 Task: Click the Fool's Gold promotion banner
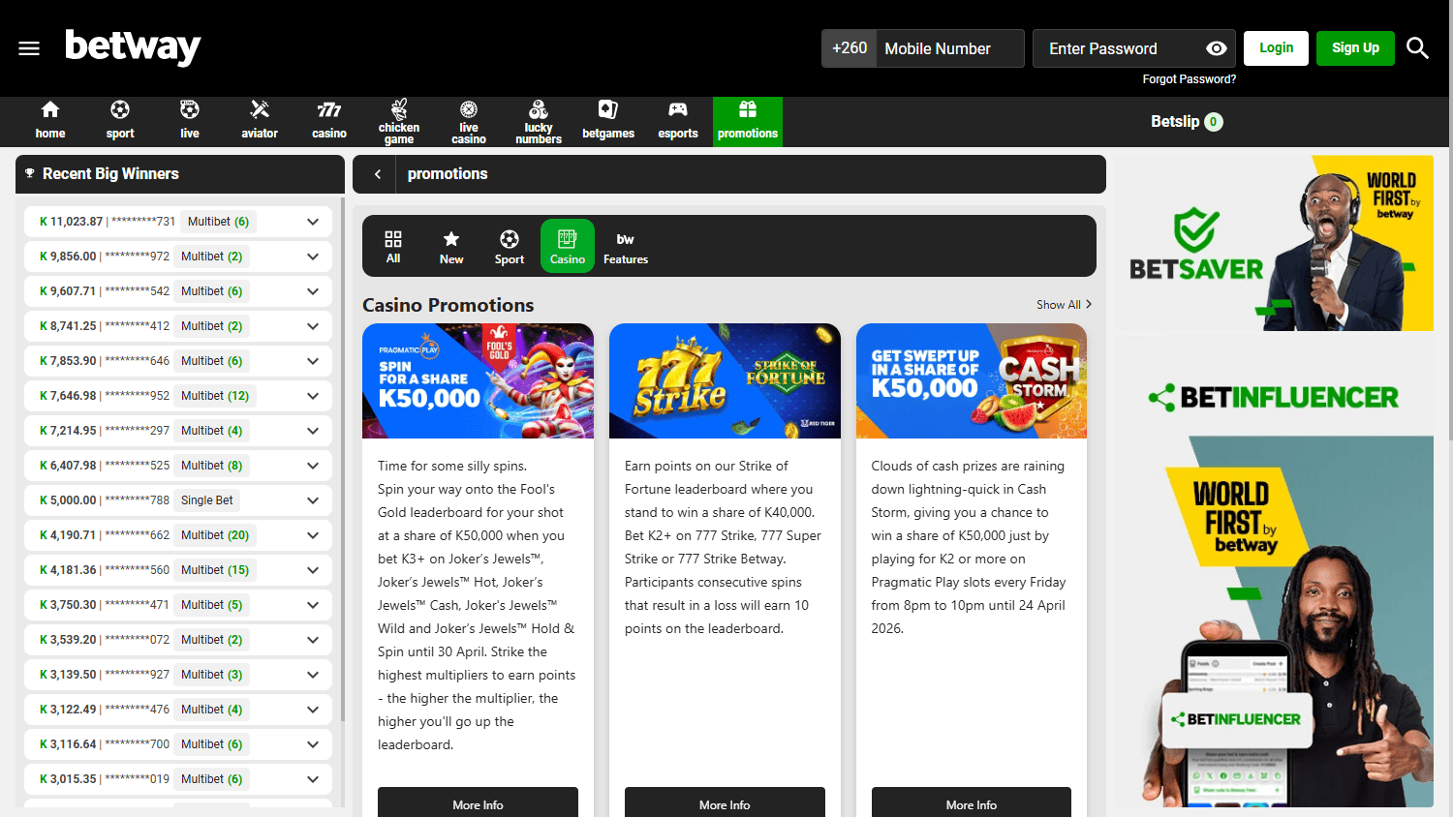478,380
